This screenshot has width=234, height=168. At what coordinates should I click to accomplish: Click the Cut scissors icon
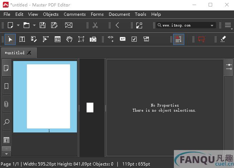[95, 25]
